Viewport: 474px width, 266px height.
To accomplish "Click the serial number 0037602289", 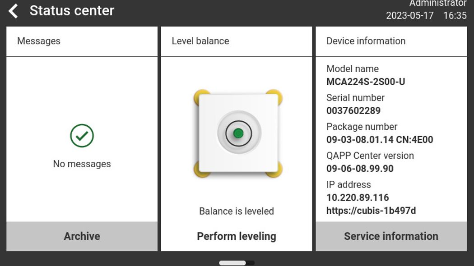I will 353,111.
